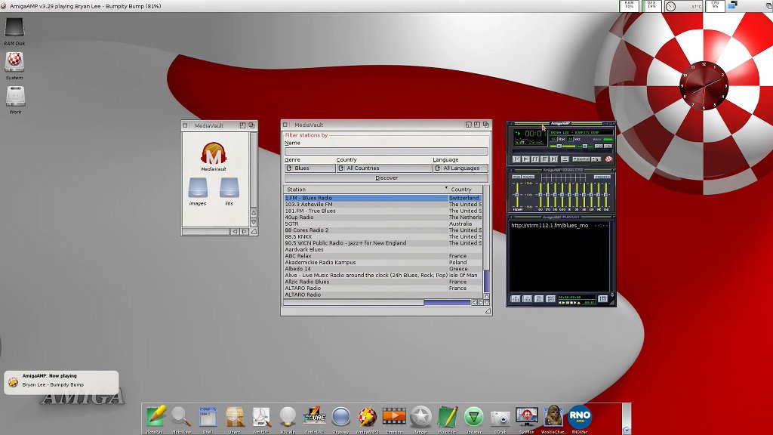Open the Genre chooser showing Blues
The height and width of the screenshot is (435, 773).
(x=310, y=168)
